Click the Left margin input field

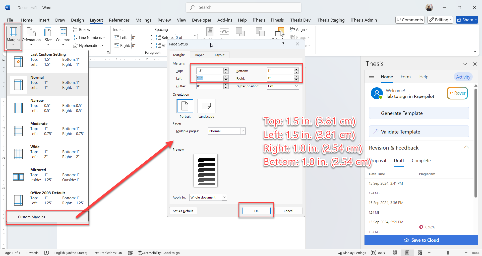coord(210,78)
